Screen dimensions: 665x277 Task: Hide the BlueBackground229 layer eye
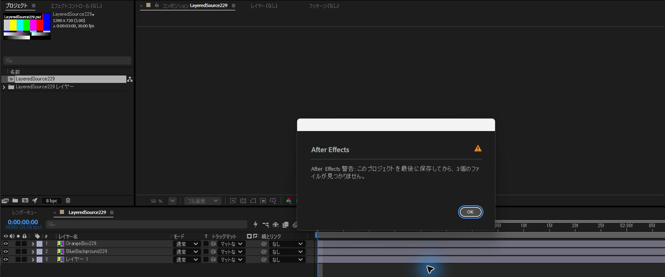(6, 252)
